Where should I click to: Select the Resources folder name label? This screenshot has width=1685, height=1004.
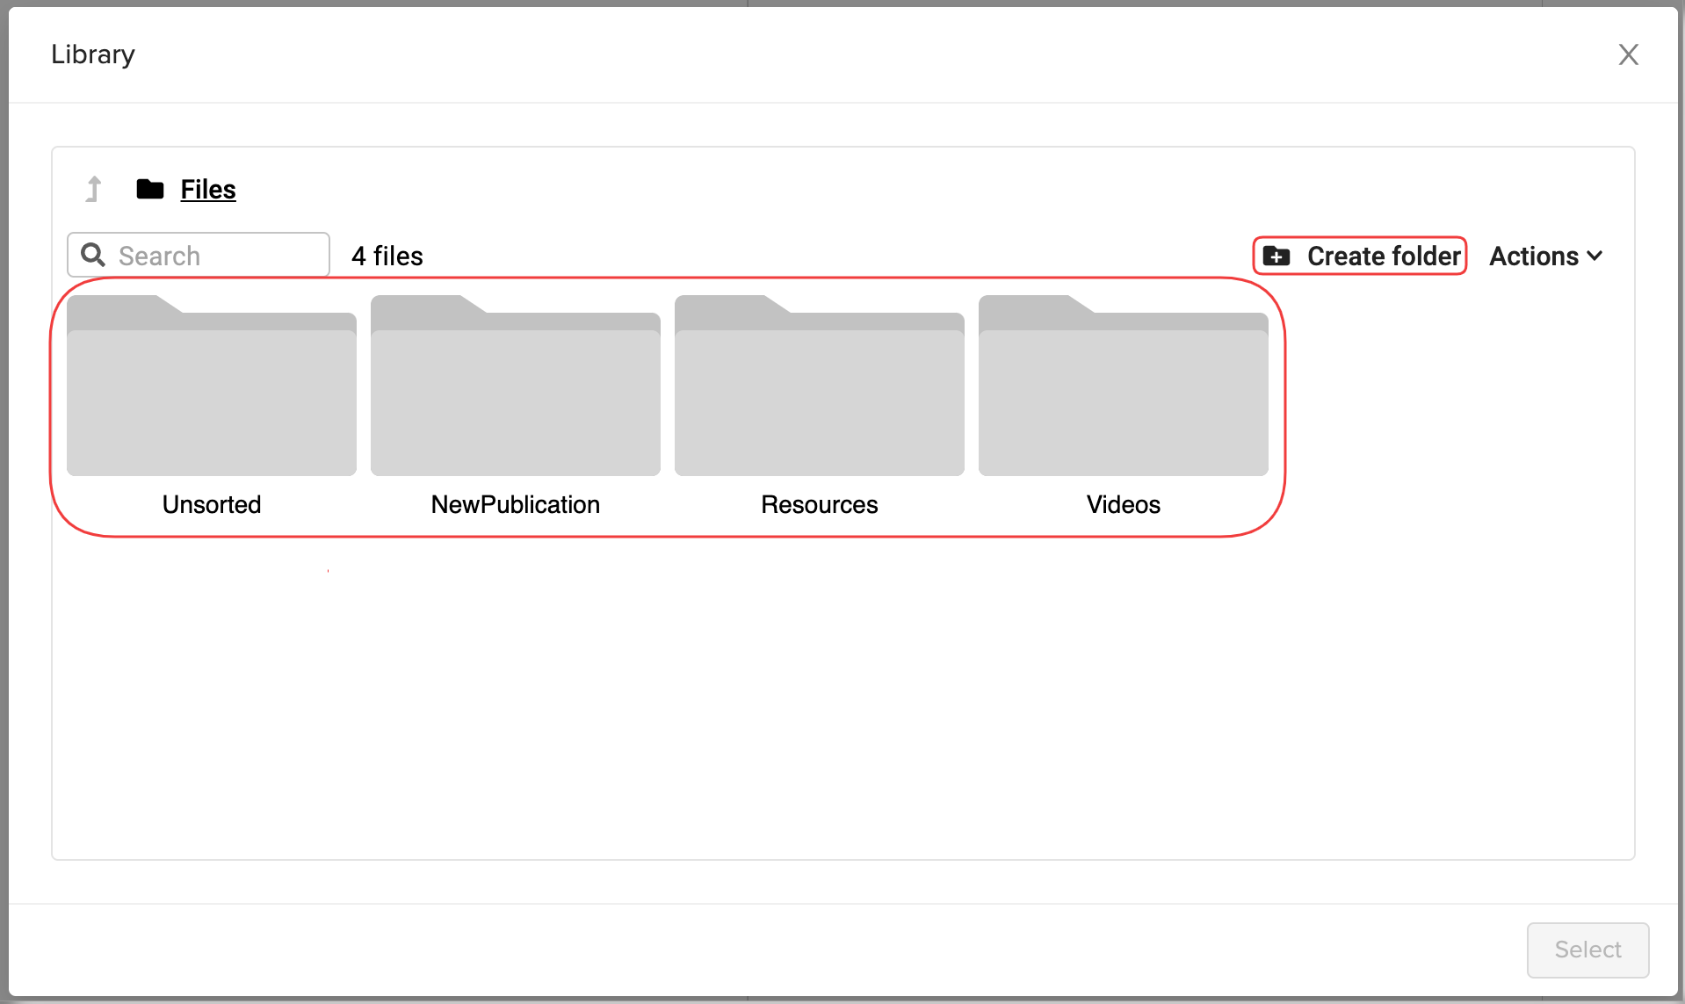pos(820,504)
